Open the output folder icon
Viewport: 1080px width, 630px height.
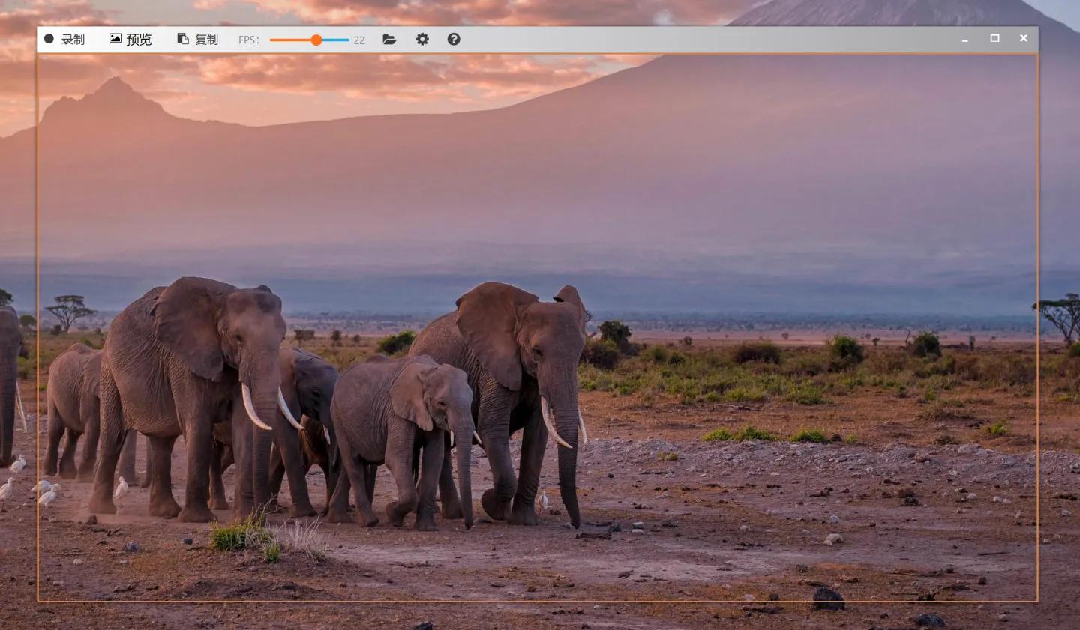click(x=389, y=40)
